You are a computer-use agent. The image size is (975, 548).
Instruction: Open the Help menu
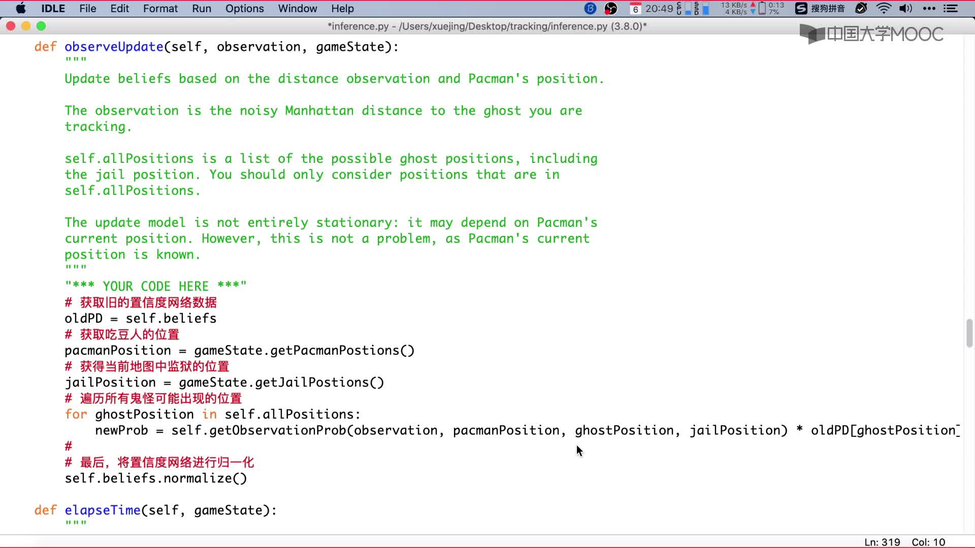(343, 9)
